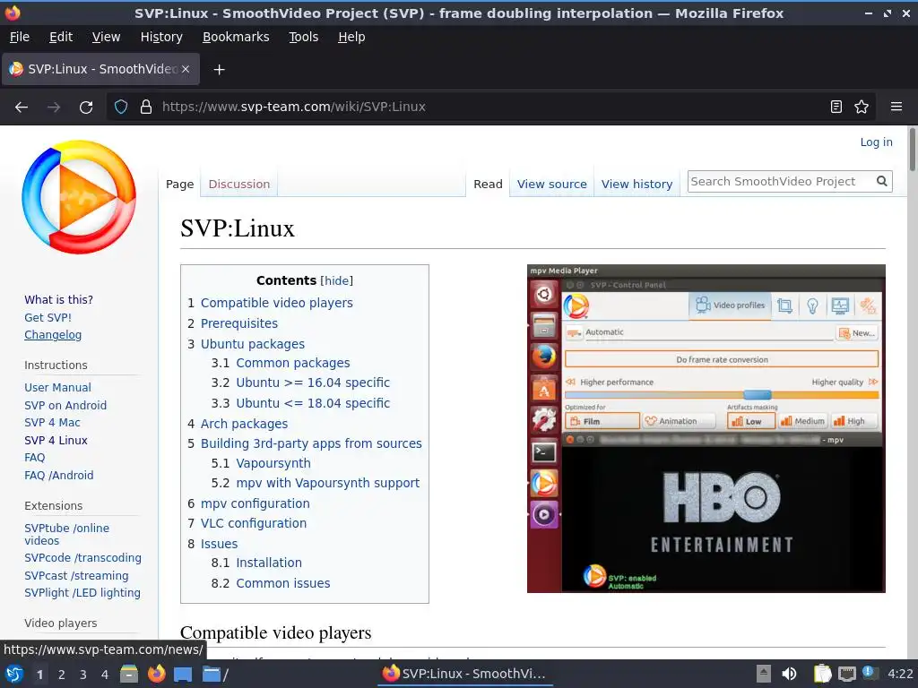This screenshot has width=918, height=688.
Task: Open Vapoursynth contents entry
Action: [273, 463]
